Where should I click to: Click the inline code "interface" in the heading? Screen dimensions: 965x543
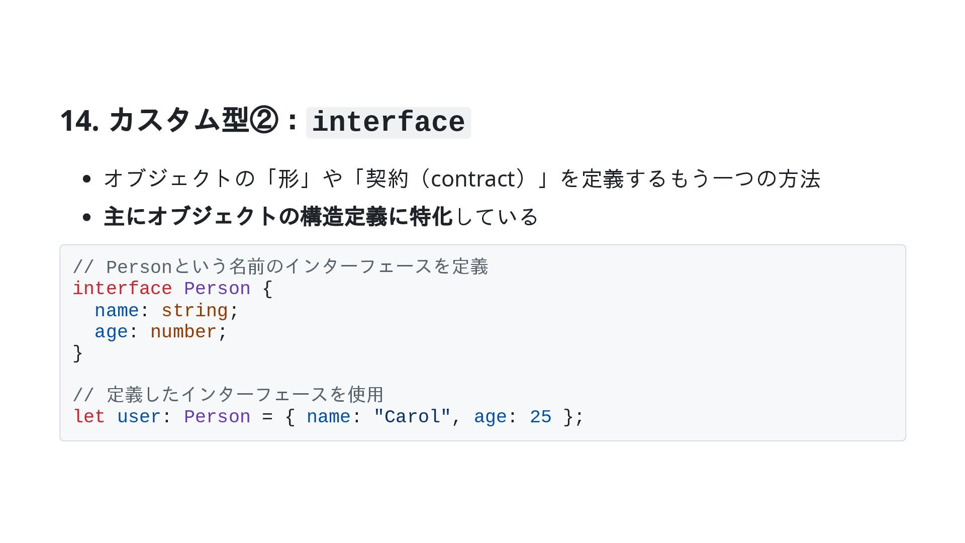click(388, 123)
